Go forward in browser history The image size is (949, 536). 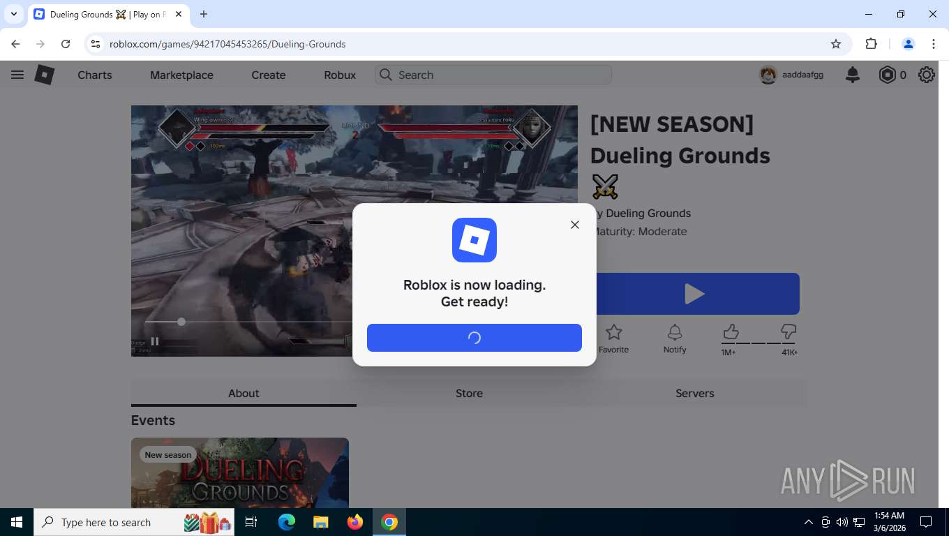[x=40, y=44]
